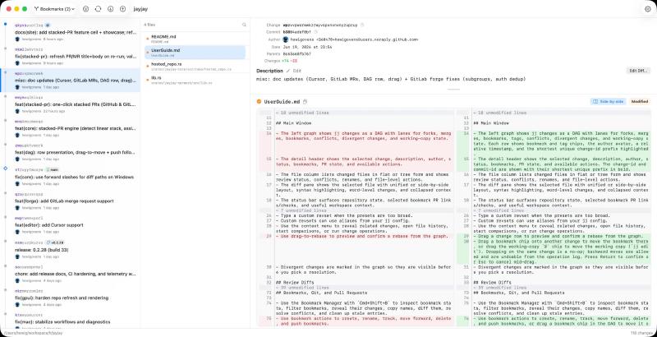Open settings via the top-right gear icon
Viewport: 657px width, 337px height.
[x=648, y=9]
